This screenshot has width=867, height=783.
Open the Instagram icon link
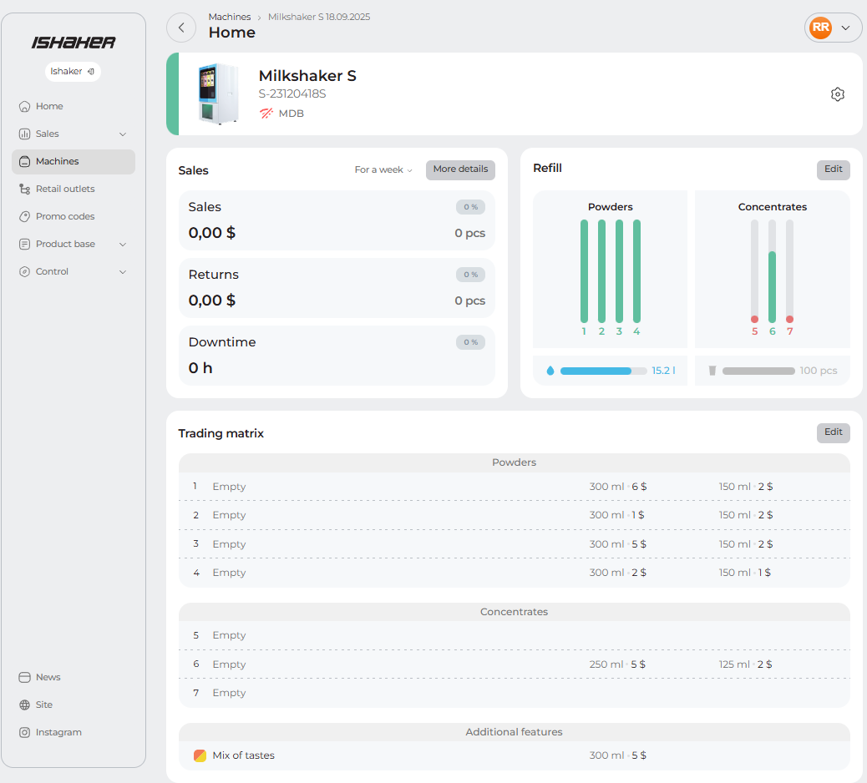pos(25,733)
